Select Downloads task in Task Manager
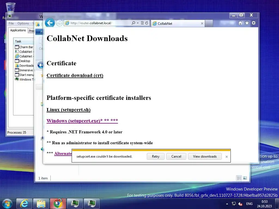Image resolution: width=279 pixels, height=209 pixels. click(x=24, y=65)
